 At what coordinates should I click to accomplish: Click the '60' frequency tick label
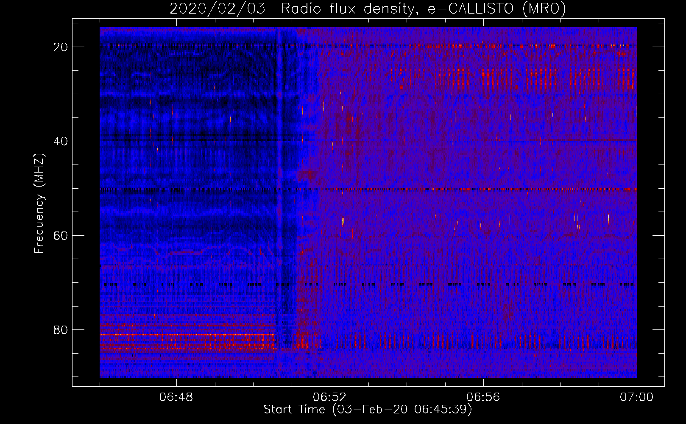(61, 235)
